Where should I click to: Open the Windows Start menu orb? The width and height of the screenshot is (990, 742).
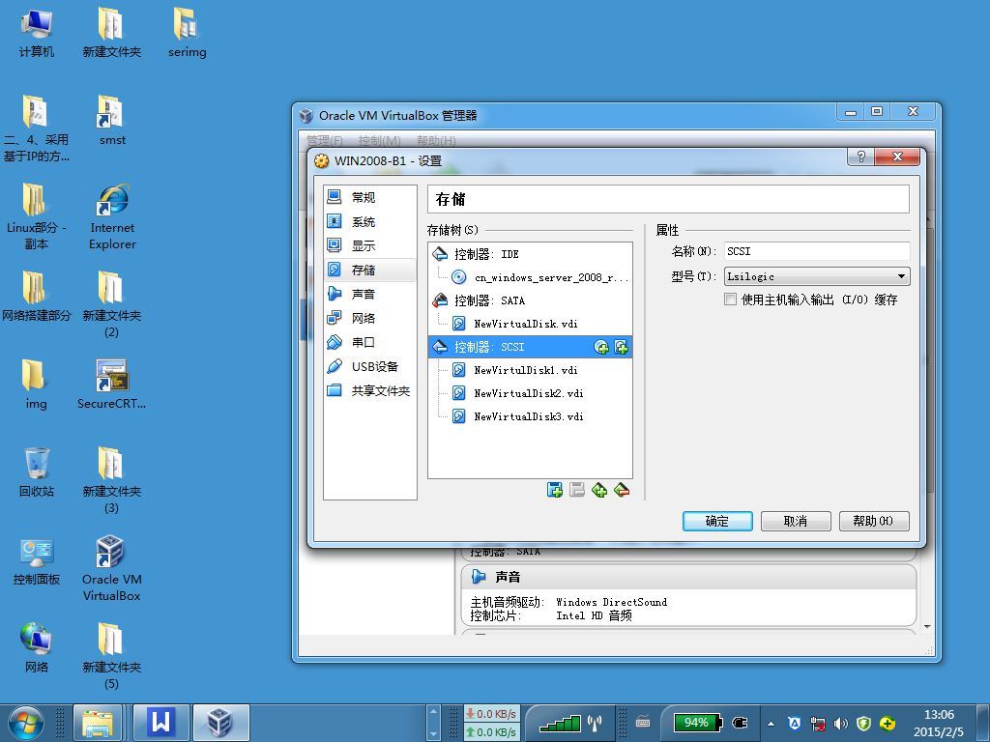26,723
